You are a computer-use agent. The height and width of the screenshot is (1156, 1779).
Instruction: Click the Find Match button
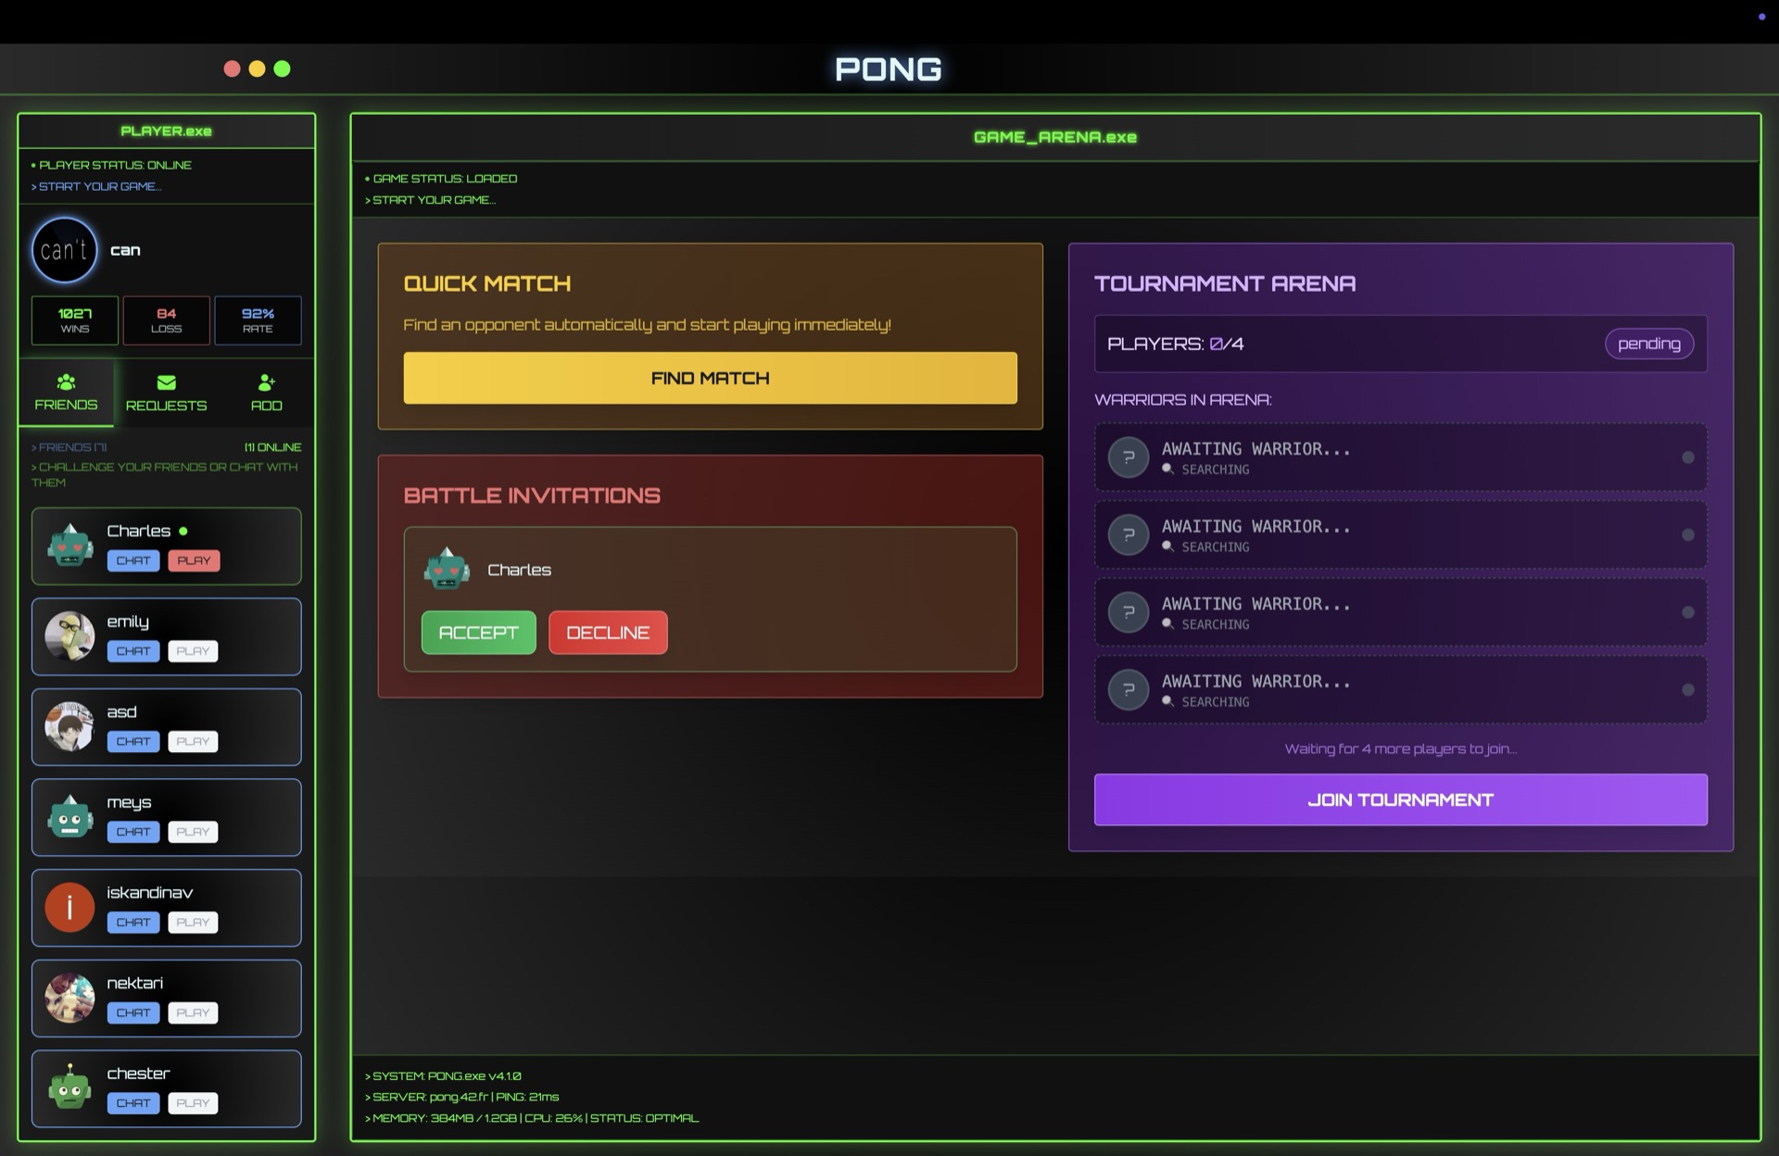710,378
